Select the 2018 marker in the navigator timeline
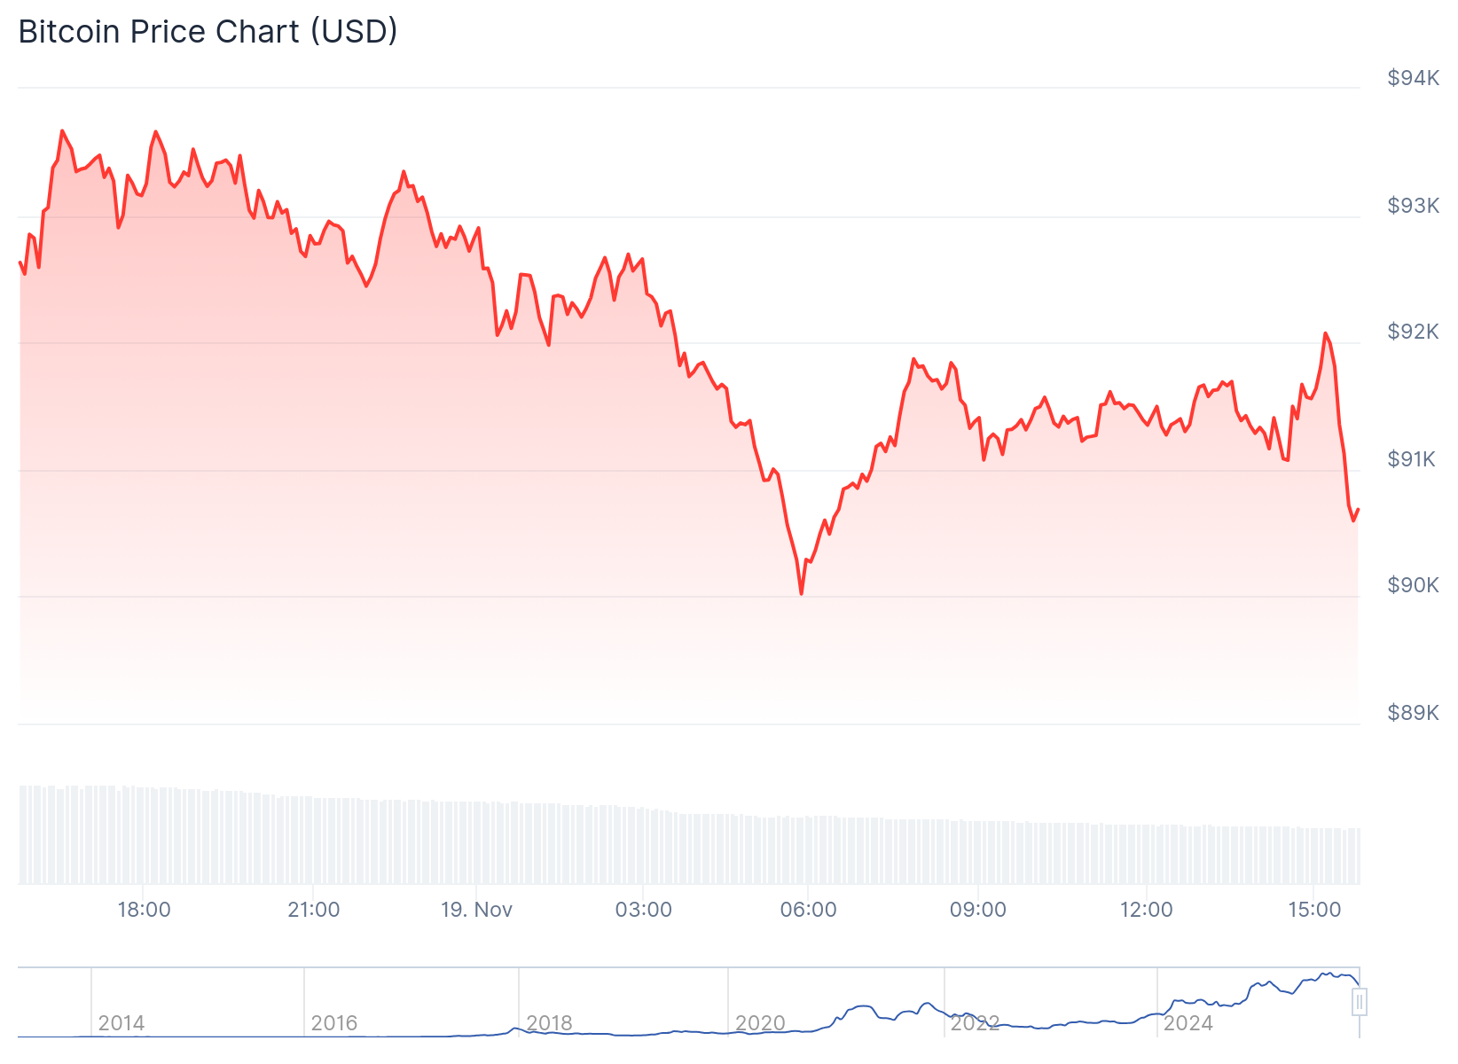Screen dimensions: 1458x1064 (550, 1023)
